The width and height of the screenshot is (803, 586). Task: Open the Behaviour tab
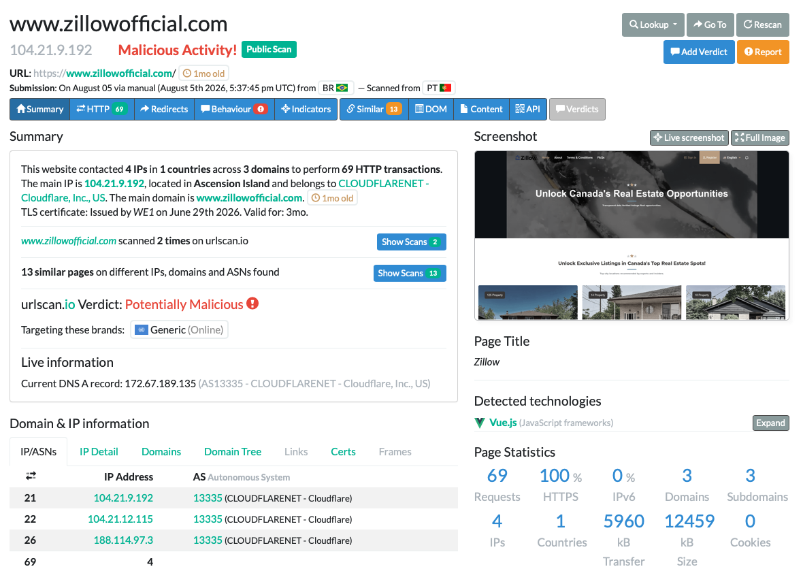point(234,109)
